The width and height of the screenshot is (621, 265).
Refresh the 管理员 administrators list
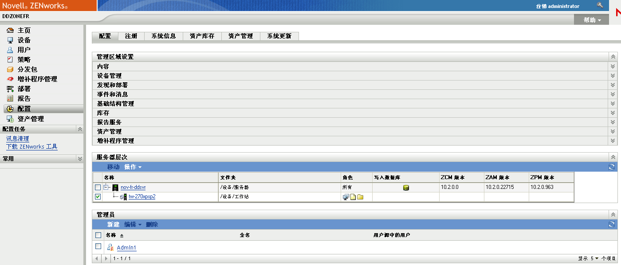point(612,224)
